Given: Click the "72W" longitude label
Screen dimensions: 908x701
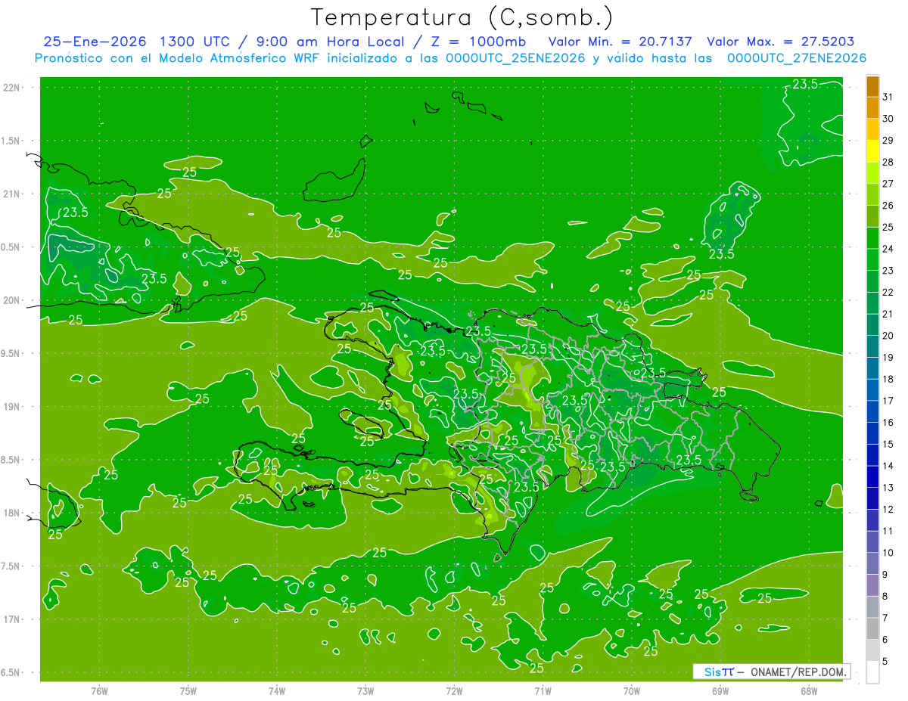Looking at the screenshot, I should (x=454, y=691).
